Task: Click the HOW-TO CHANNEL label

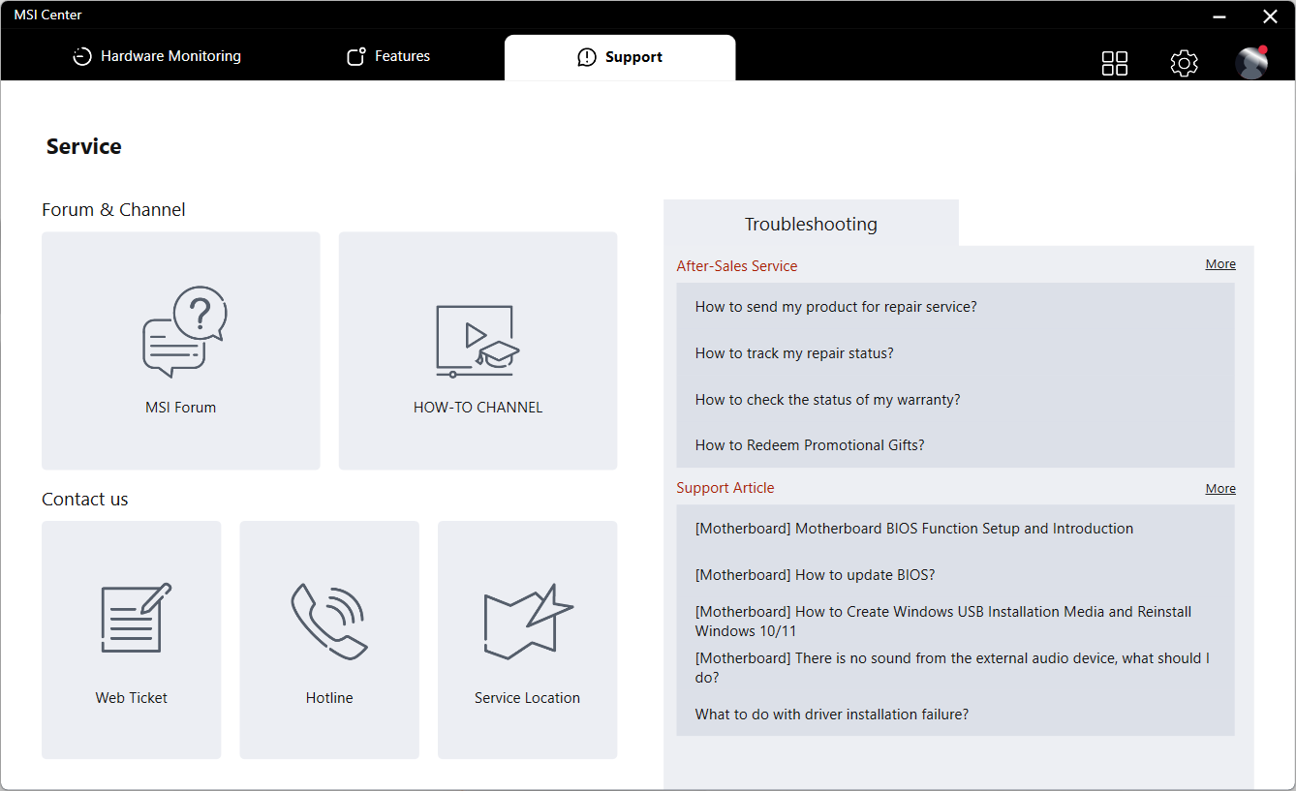Action: click(x=478, y=408)
